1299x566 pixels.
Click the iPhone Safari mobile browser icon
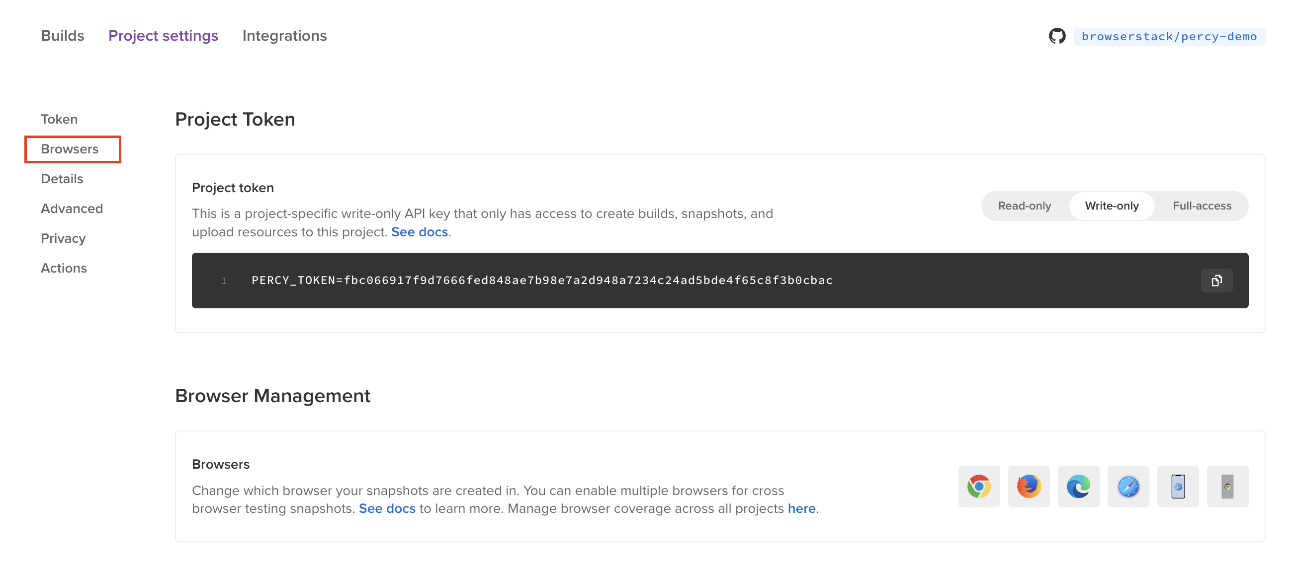click(1178, 487)
